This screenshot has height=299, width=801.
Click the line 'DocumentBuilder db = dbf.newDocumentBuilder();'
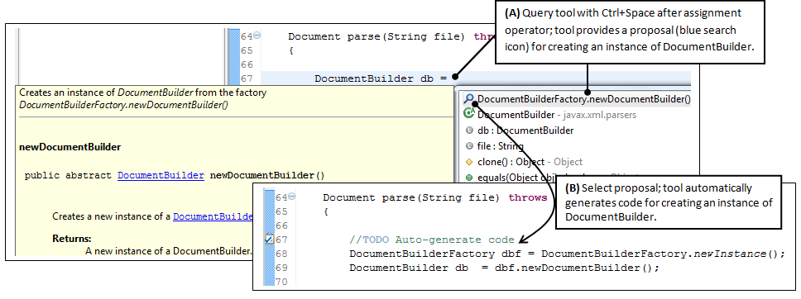point(505,268)
